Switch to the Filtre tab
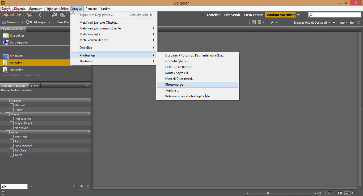The image size is (363, 196). (x=35, y=86)
